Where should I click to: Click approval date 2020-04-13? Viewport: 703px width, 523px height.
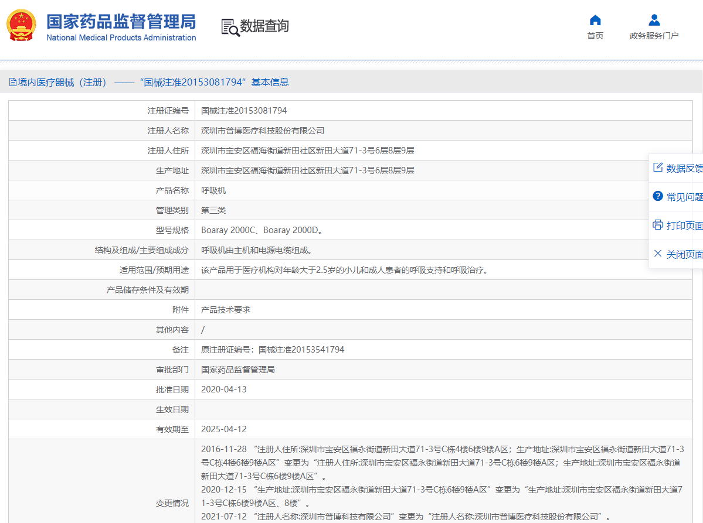coord(224,389)
